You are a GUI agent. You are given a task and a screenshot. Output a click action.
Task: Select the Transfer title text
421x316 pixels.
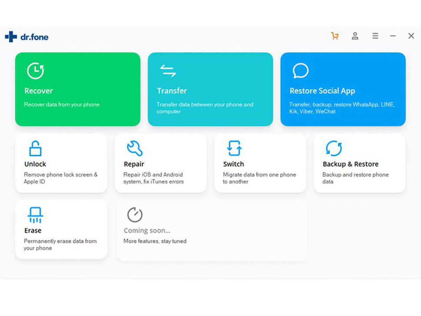(172, 91)
